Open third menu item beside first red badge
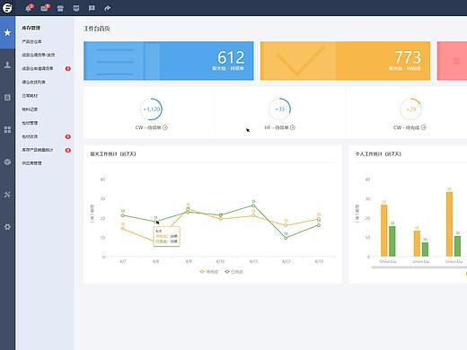This screenshot has width=467, height=350. [x=38, y=68]
